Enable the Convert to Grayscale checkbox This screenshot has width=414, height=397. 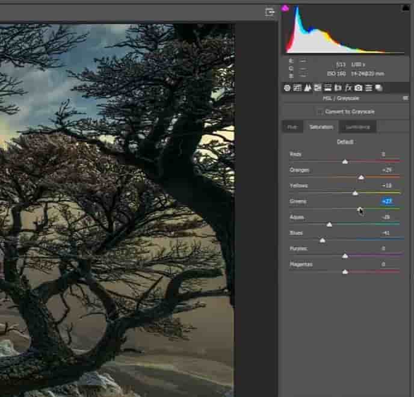[320, 112]
